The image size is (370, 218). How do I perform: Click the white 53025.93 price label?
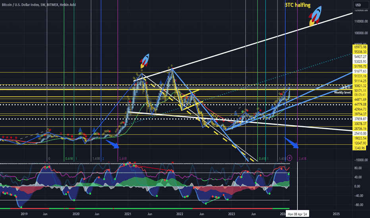360,61
